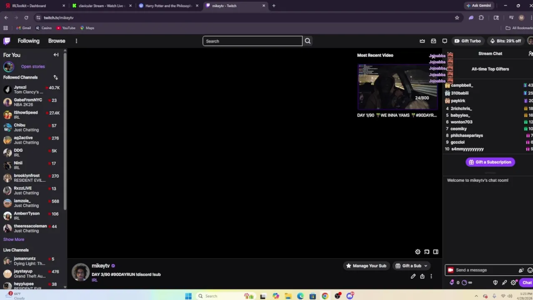Image resolution: width=533 pixels, height=300 pixels.
Task: Open the Chrome extensions puzzle icon
Action: click(x=481, y=17)
